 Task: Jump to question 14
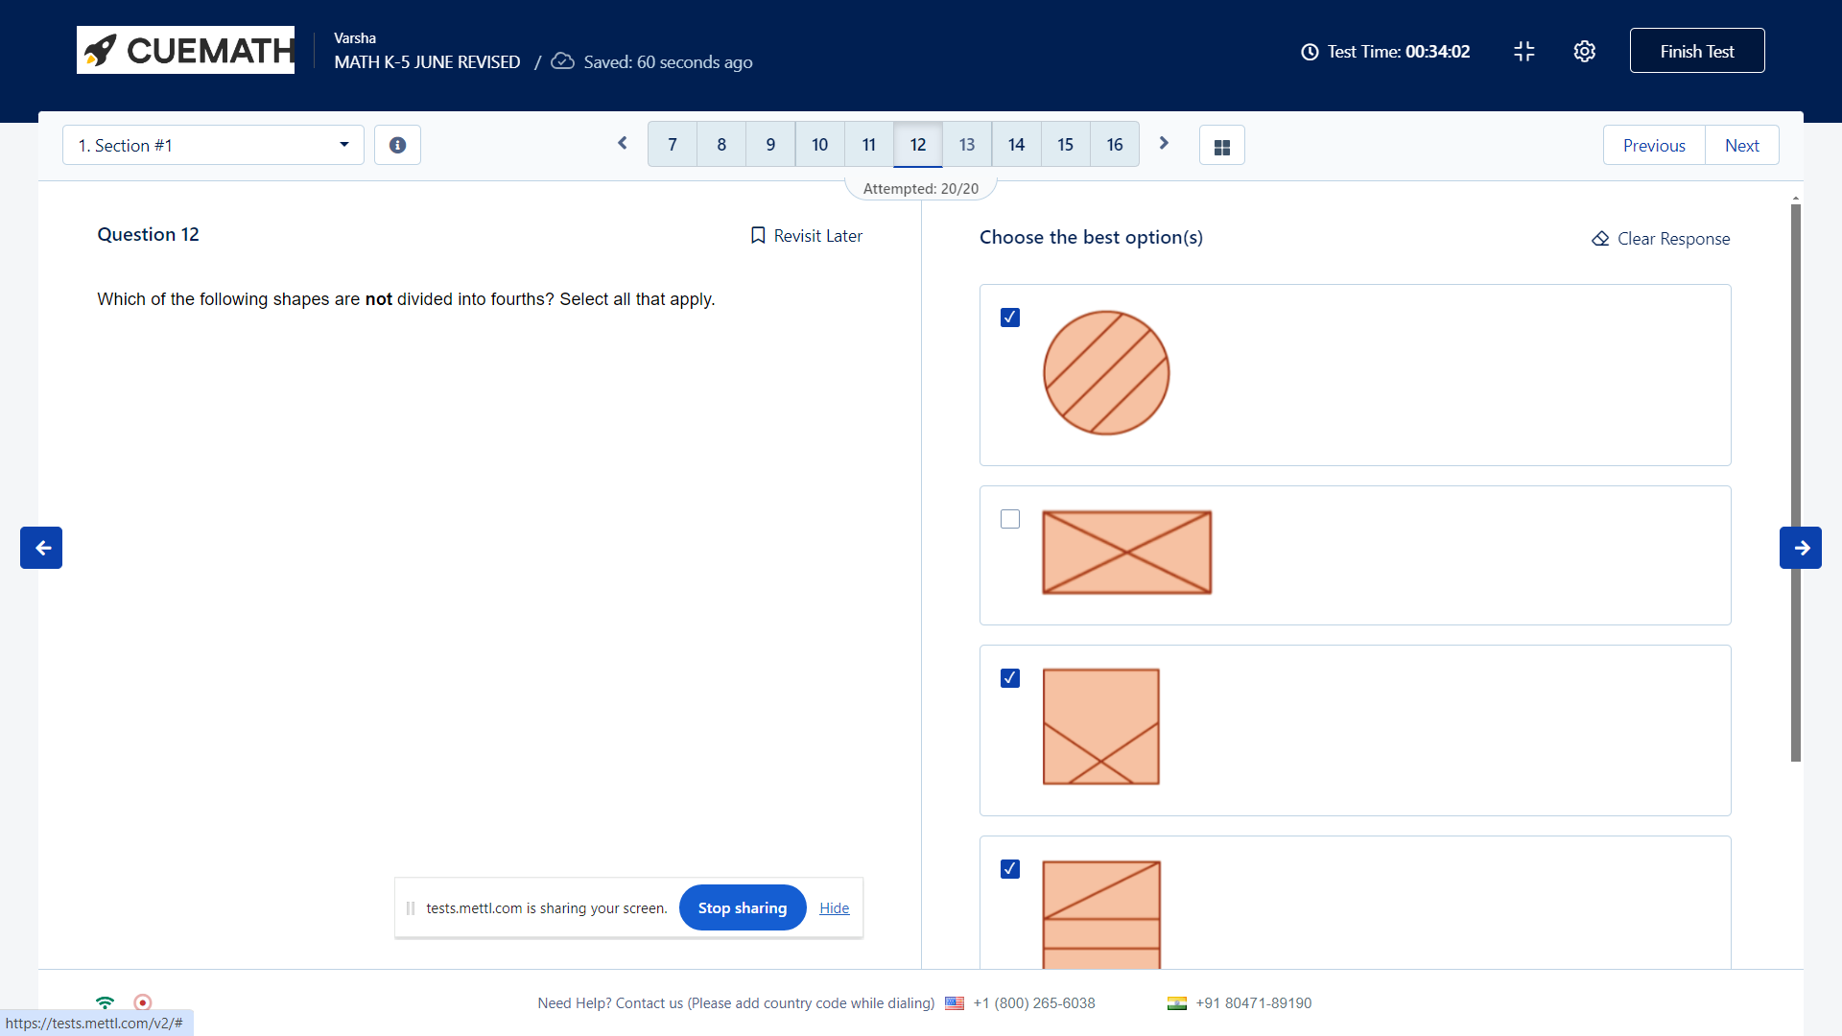tap(1017, 145)
